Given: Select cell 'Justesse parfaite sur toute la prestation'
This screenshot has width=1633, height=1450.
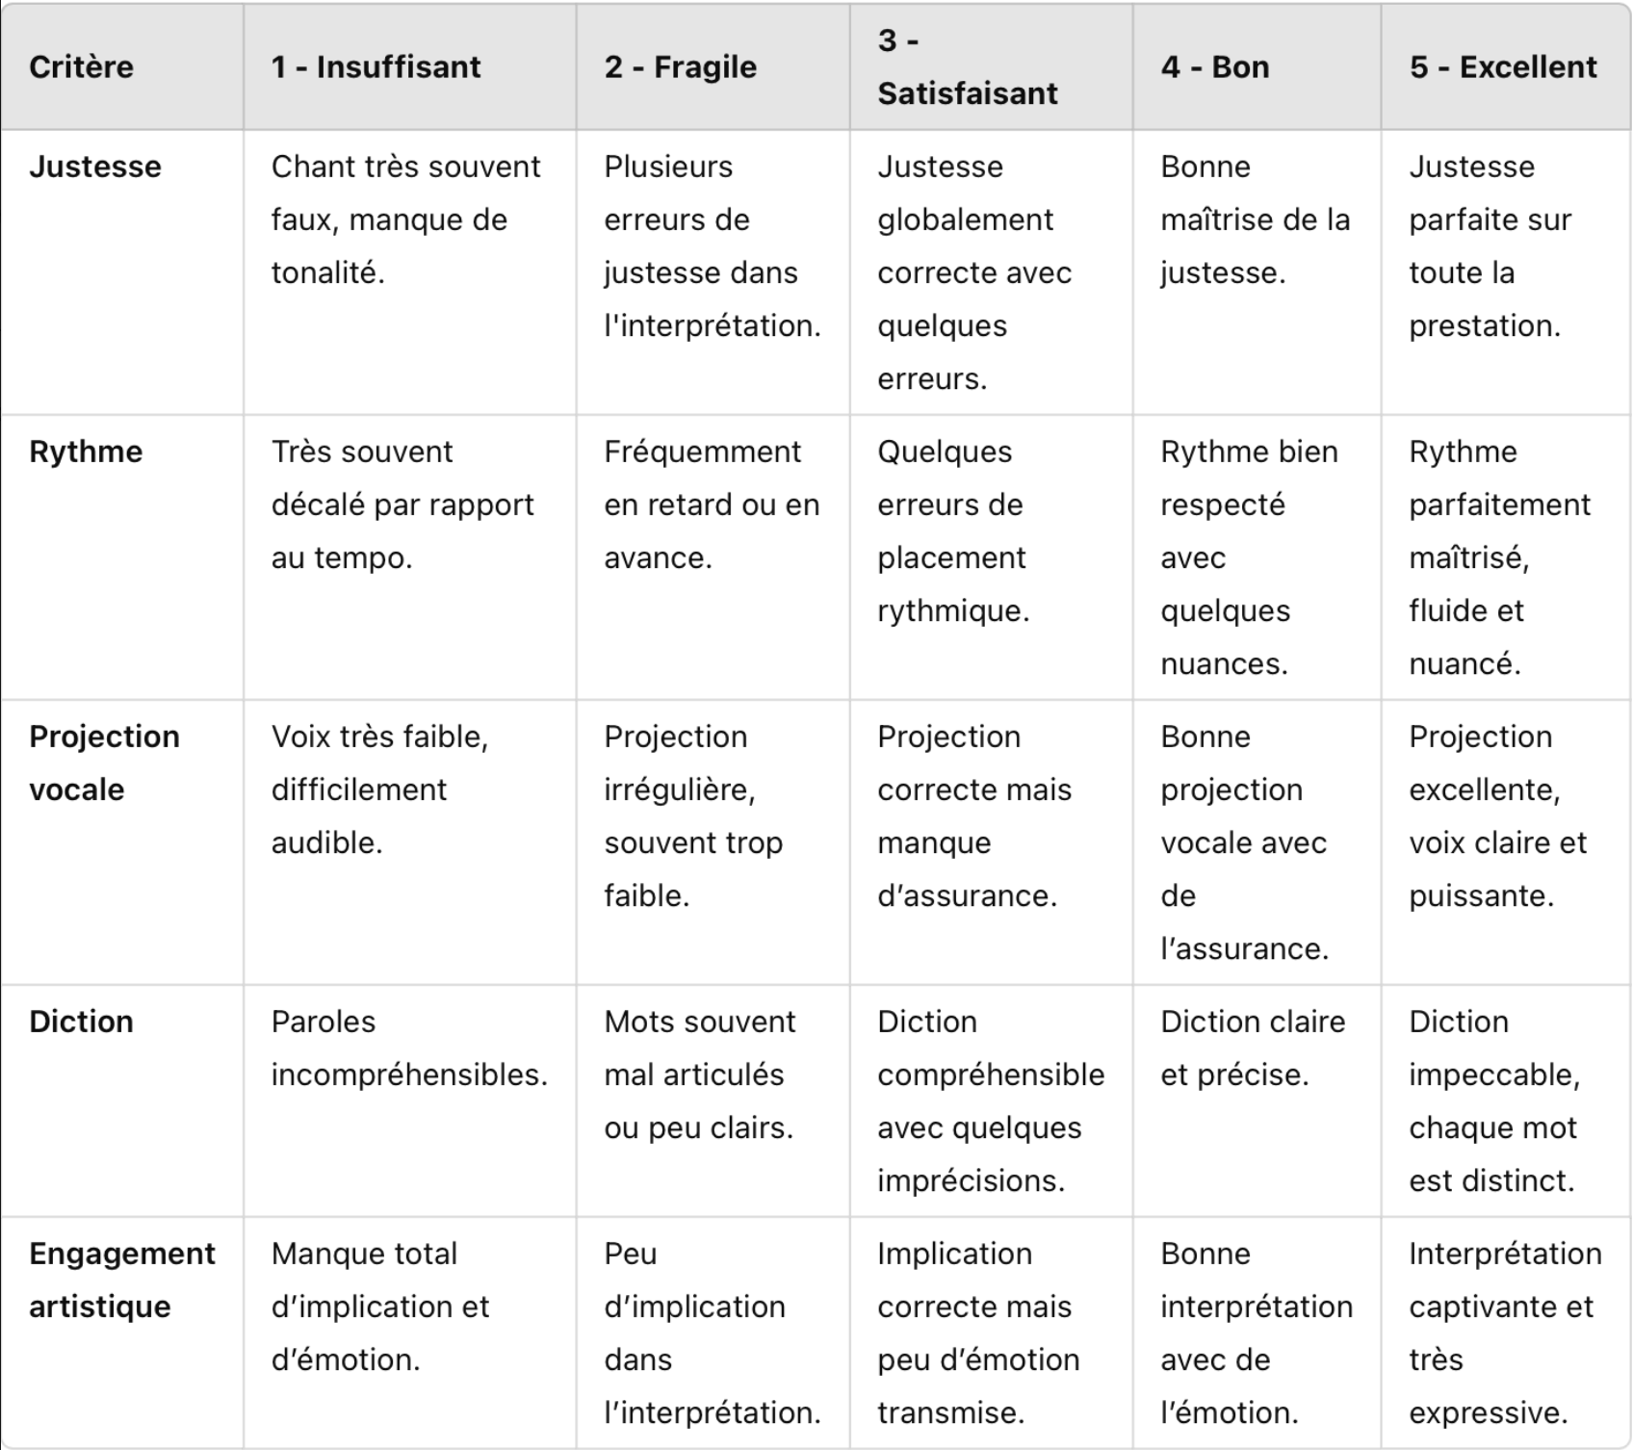Looking at the screenshot, I should click(x=1490, y=246).
